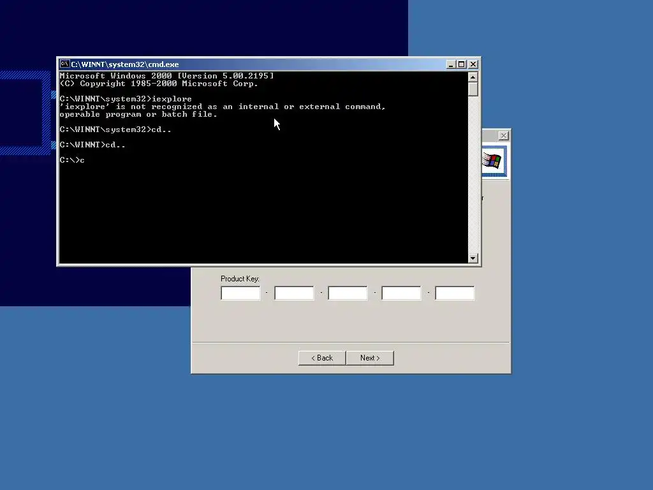Click the Copyright 1985-2000 Microsoft Corp line
Image resolution: width=653 pixels, height=490 pixels.
pos(159,84)
